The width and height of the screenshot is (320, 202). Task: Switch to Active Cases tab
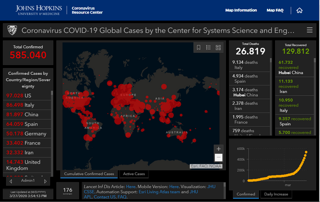[134, 174]
